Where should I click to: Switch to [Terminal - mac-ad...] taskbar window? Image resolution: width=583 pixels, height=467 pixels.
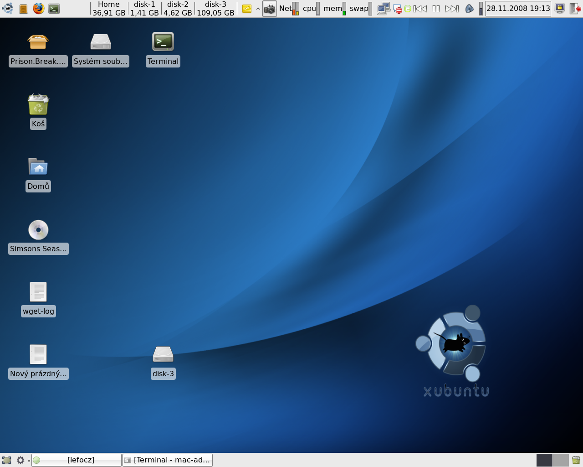168,460
